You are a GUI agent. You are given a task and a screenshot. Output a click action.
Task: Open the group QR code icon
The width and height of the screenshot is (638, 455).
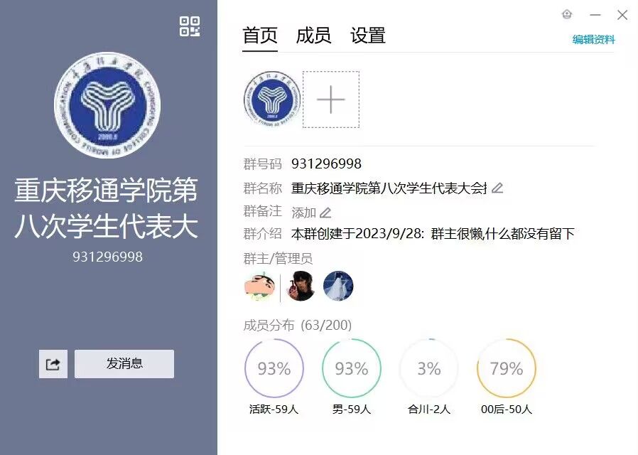(x=190, y=26)
